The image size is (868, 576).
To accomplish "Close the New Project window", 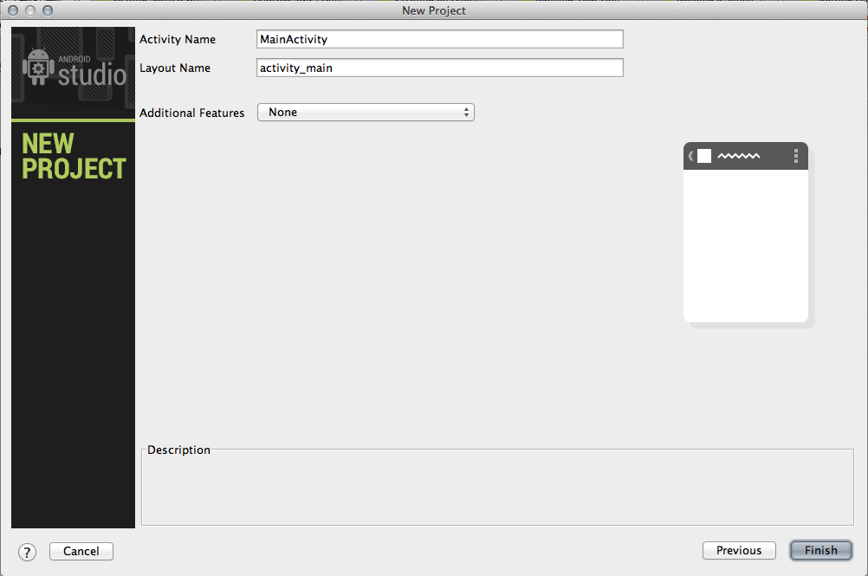I will [x=13, y=10].
